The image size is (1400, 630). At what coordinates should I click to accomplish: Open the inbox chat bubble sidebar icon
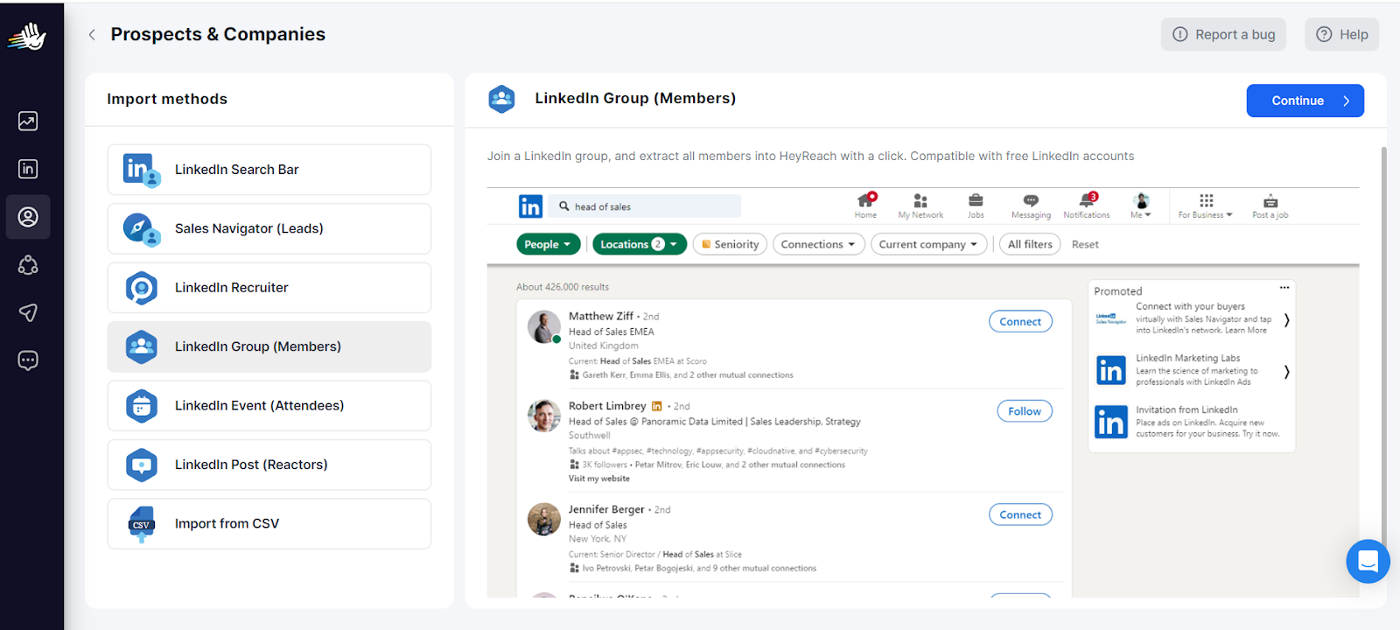click(x=28, y=360)
